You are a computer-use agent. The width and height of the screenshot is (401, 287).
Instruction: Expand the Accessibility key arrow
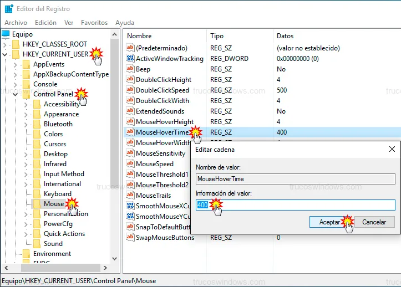click(26, 104)
